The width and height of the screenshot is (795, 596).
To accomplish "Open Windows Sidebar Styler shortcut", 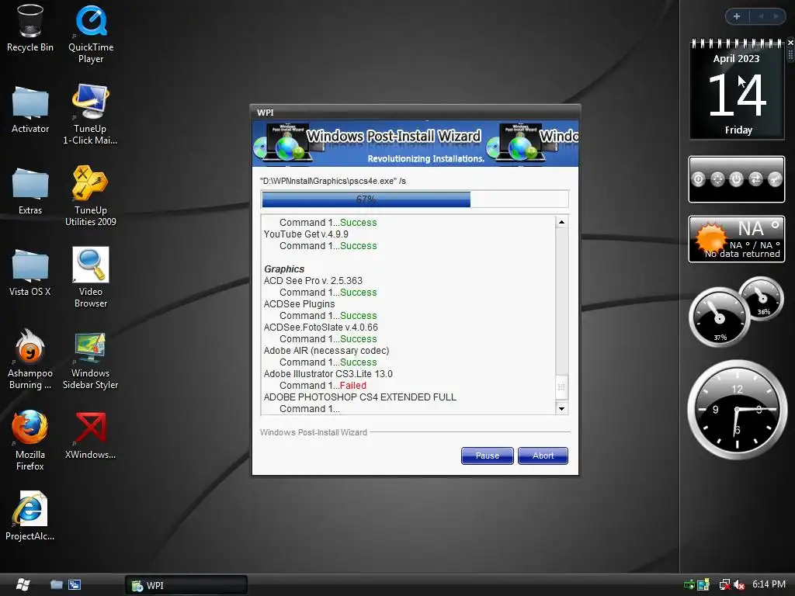I will tap(90, 361).
